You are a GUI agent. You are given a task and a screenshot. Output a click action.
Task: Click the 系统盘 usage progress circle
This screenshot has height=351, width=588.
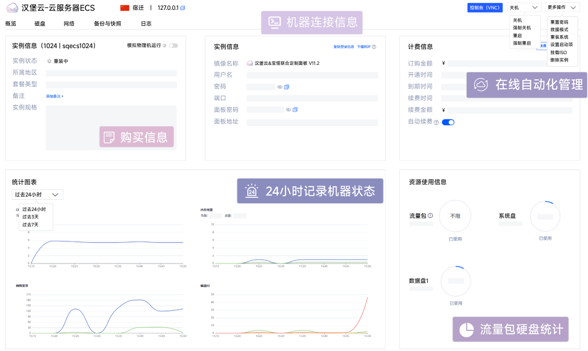pos(545,216)
